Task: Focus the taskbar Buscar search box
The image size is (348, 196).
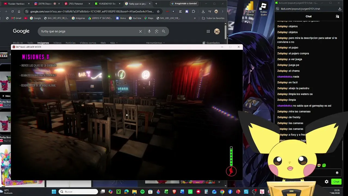Action: coord(78,192)
